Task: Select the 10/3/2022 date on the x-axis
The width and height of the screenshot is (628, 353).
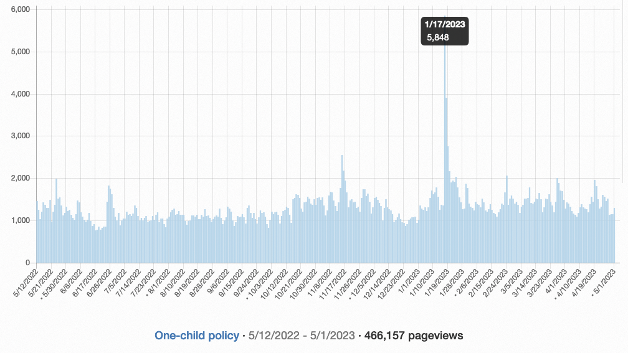Action: (260, 281)
